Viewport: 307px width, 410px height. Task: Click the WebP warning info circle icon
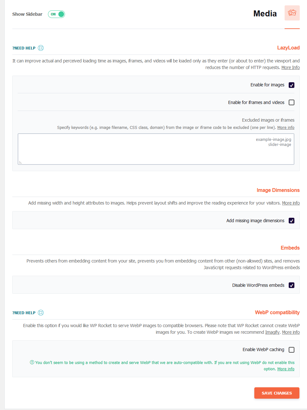coord(32,362)
